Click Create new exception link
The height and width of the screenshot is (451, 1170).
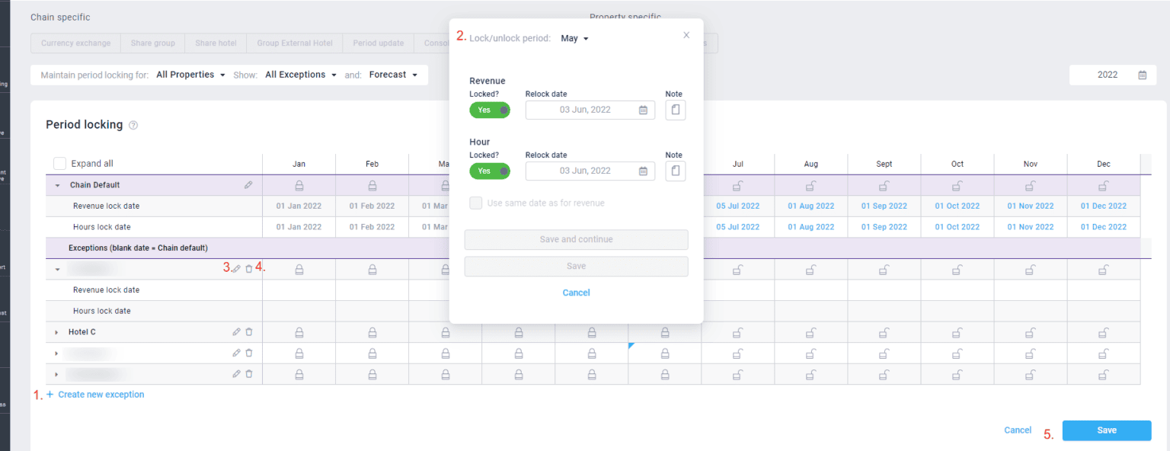(x=101, y=395)
